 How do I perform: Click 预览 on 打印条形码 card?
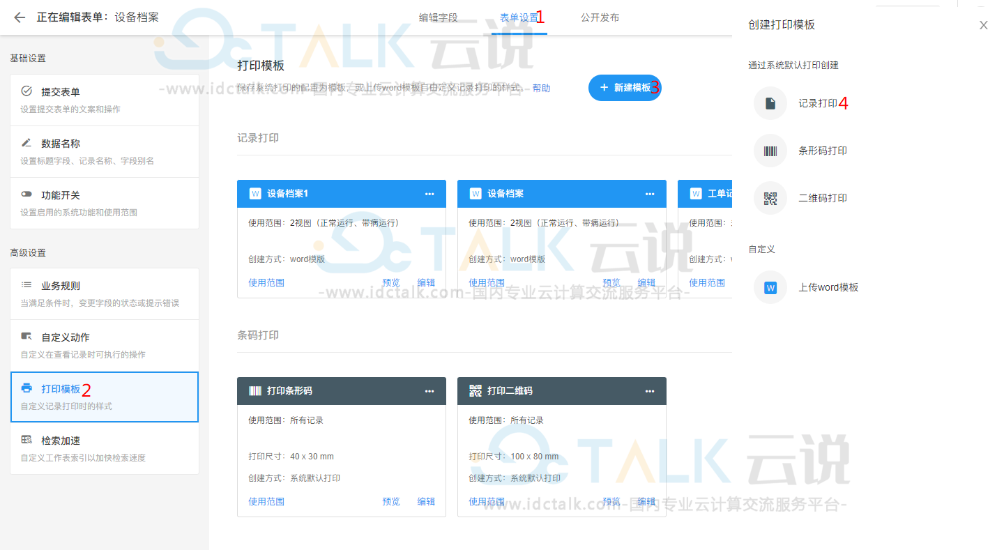[x=391, y=501]
